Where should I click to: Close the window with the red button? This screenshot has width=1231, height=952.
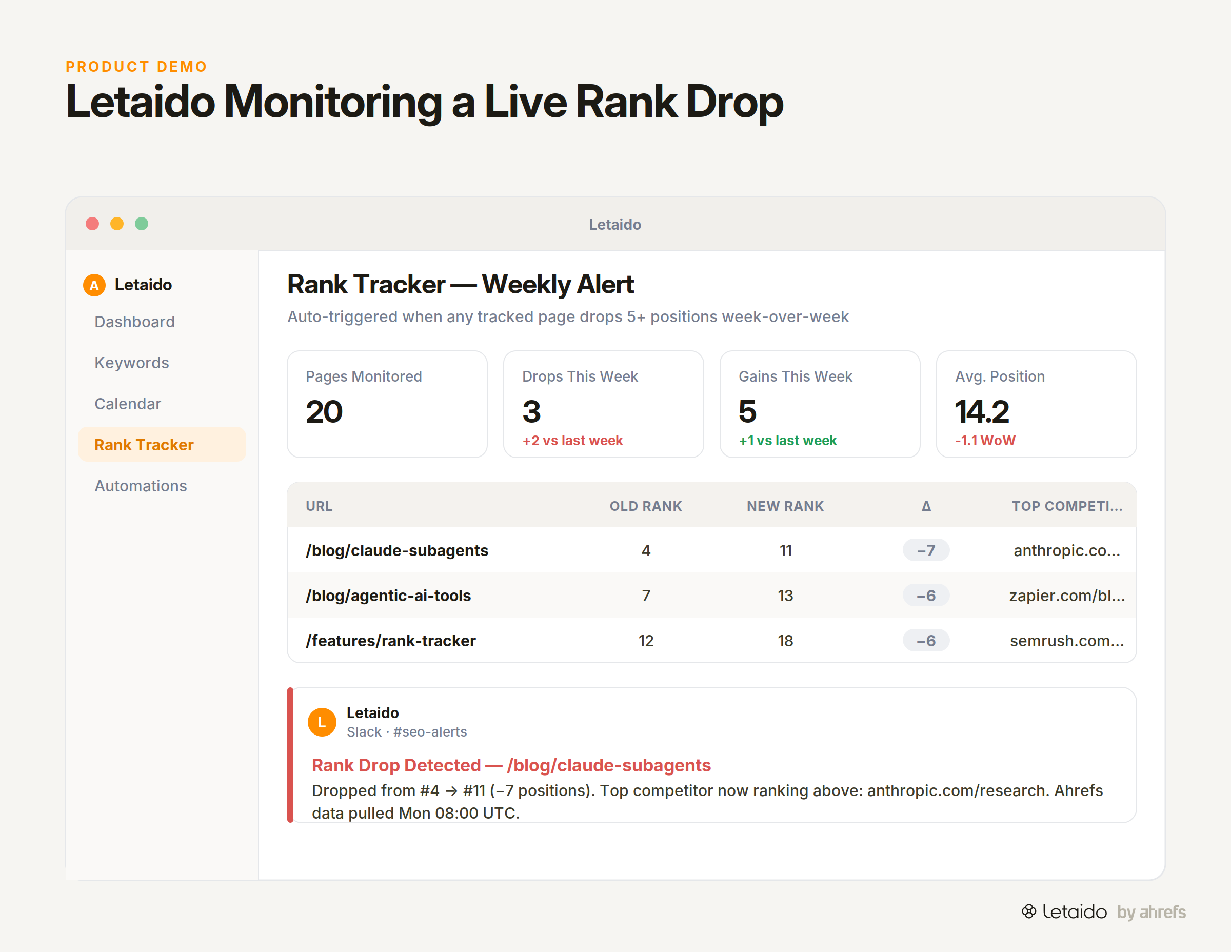pyautogui.click(x=92, y=224)
